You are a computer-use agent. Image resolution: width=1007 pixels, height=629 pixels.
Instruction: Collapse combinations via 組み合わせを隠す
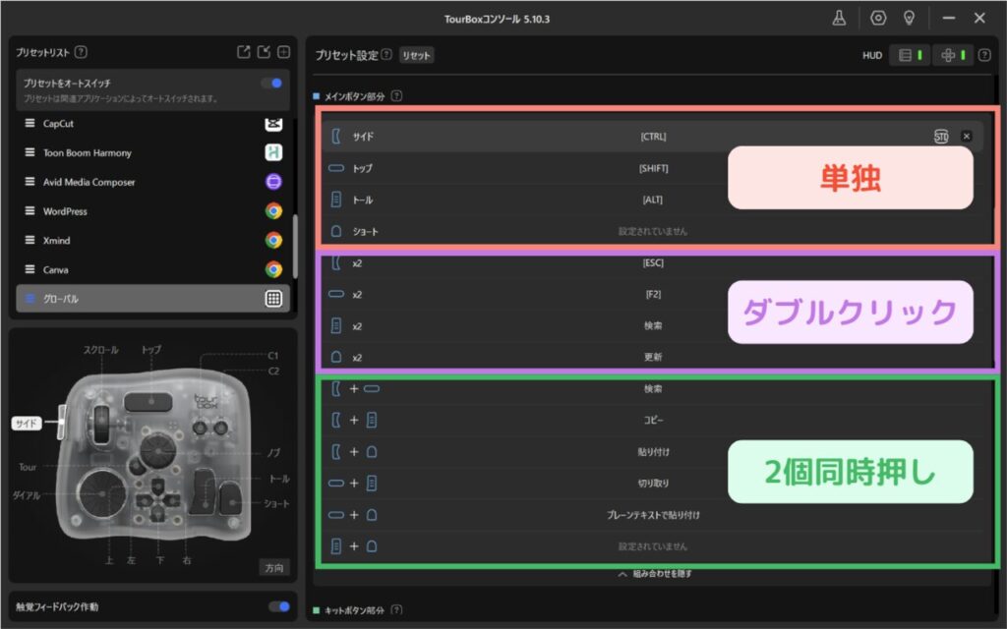coord(653,574)
